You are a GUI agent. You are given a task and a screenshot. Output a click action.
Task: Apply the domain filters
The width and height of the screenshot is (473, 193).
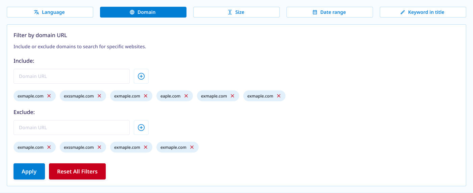(x=29, y=171)
